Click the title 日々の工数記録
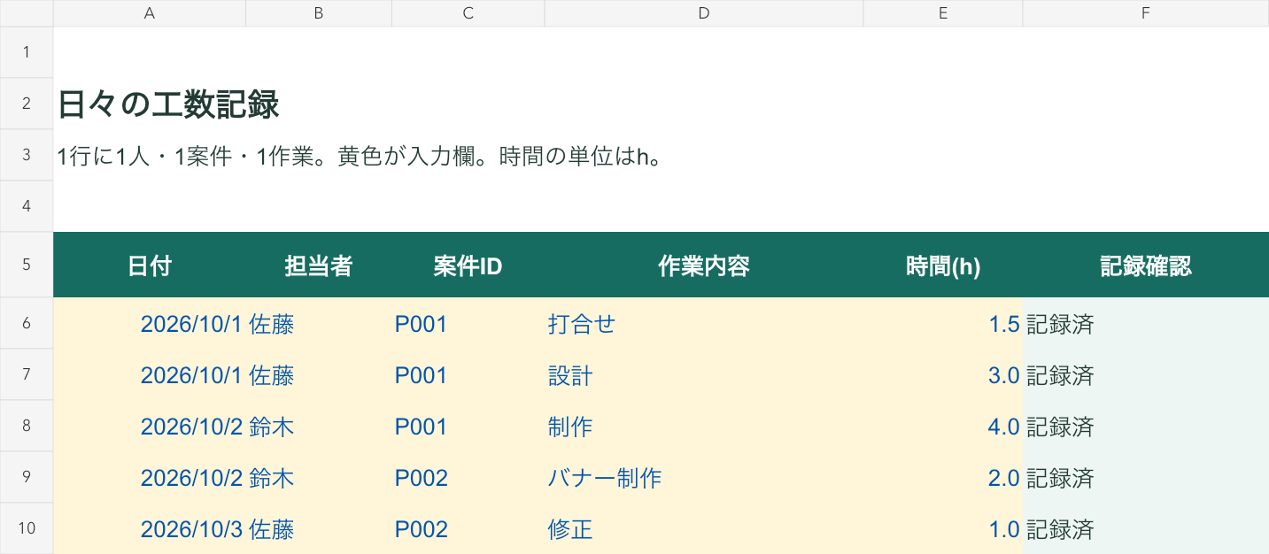 (x=168, y=104)
